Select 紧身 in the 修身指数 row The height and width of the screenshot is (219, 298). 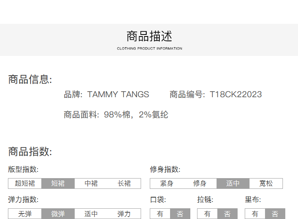click(x=166, y=183)
